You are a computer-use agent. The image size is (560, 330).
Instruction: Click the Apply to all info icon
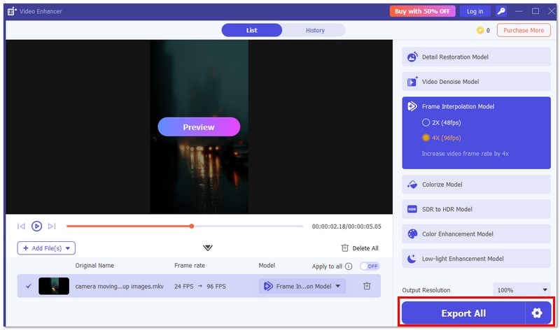tap(349, 266)
